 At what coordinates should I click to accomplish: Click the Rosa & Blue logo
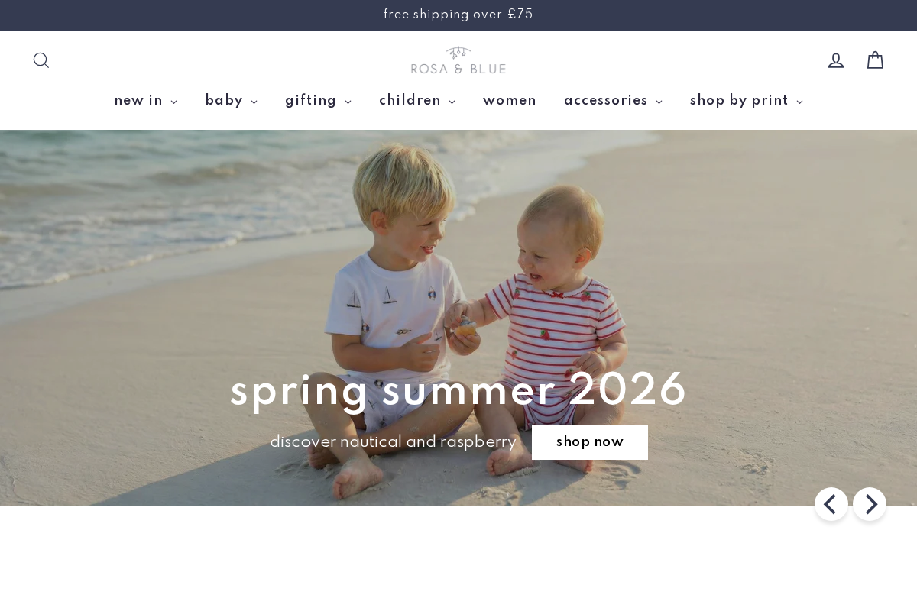pyautogui.click(x=458, y=60)
